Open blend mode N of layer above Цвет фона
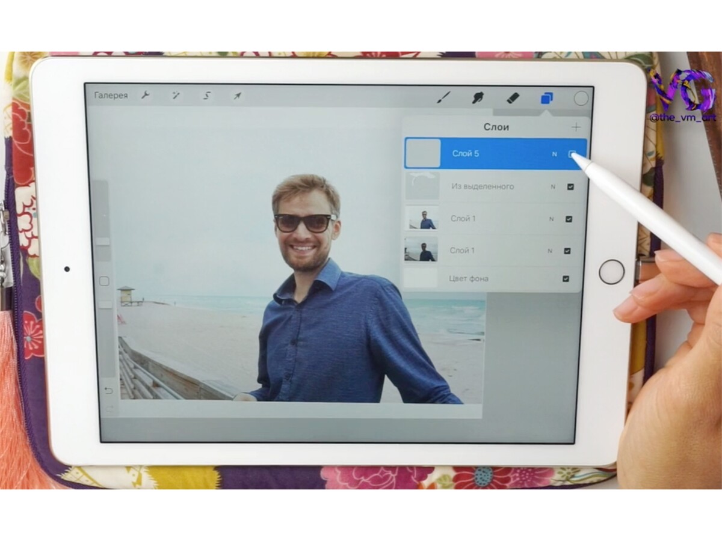722x541 pixels. (x=549, y=251)
